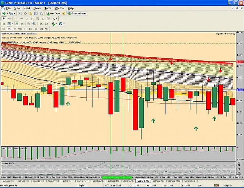Viewport: 244px width, 188px height.
Task: Open the Window menu
Action: (x=59, y=8)
